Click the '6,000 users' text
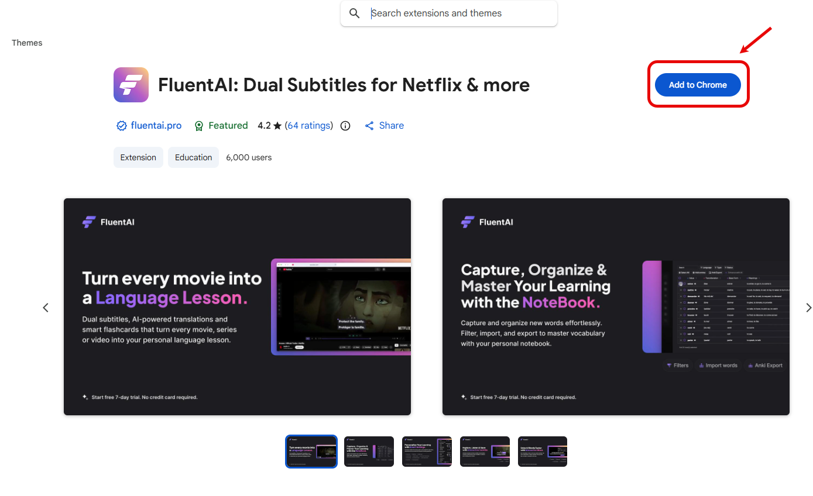This screenshot has width=813, height=496. [x=249, y=157]
